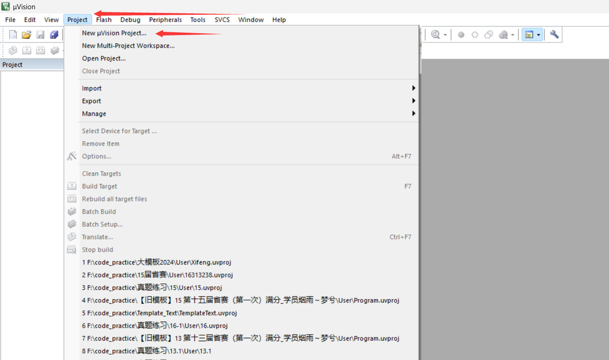Viewport: 609px width, 360px height.
Task: Open the Help menu
Action: [279, 19]
